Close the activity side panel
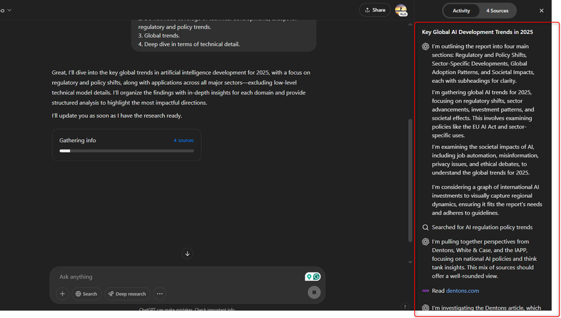This screenshot has width=561, height=318. click(541, 11)
